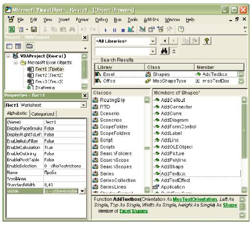
Task: Collapse the VBAProject tree node
Action: (x=8, y=56)
